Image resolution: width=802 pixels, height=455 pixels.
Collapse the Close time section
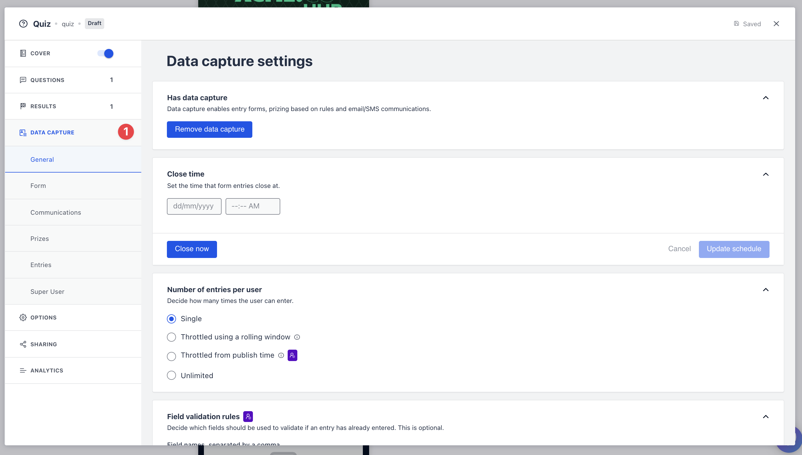tap(766, 174)
